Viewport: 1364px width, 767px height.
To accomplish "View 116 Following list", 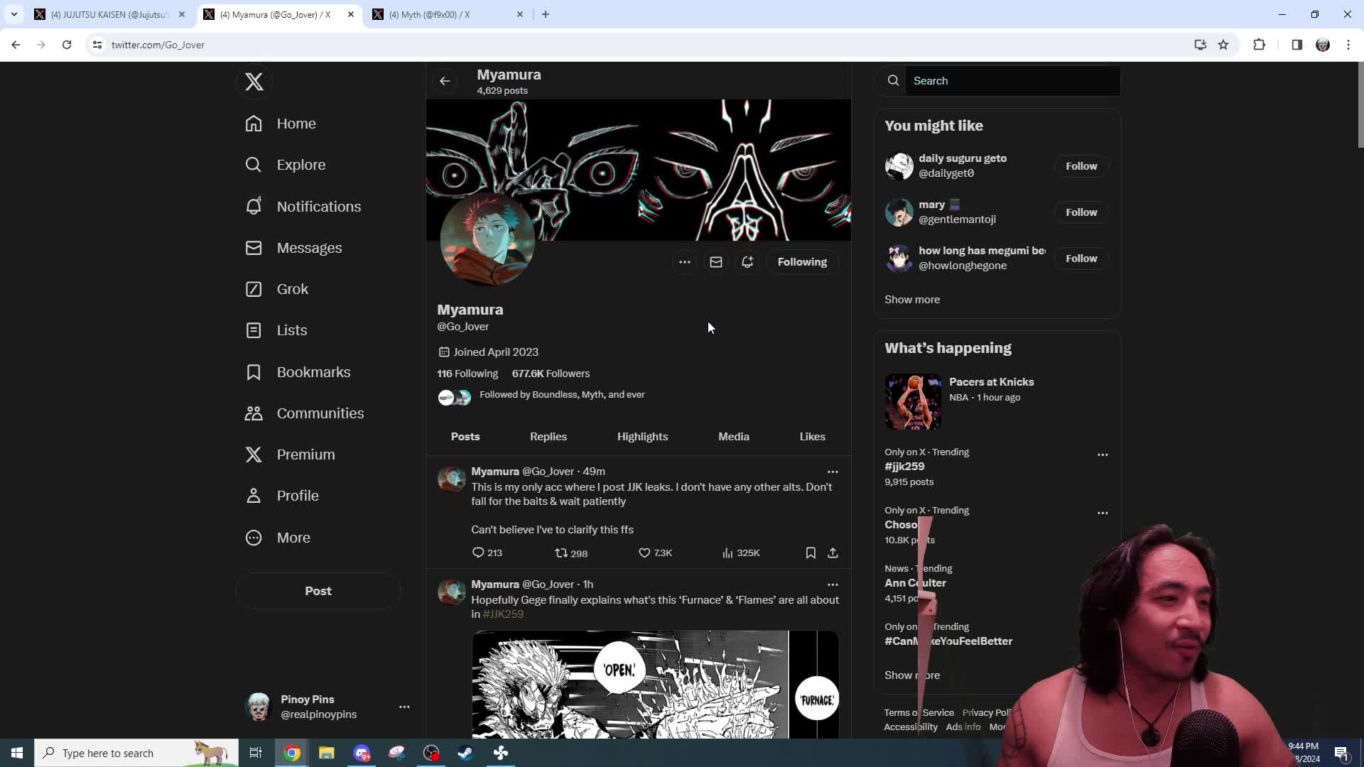I will point(467,374).
